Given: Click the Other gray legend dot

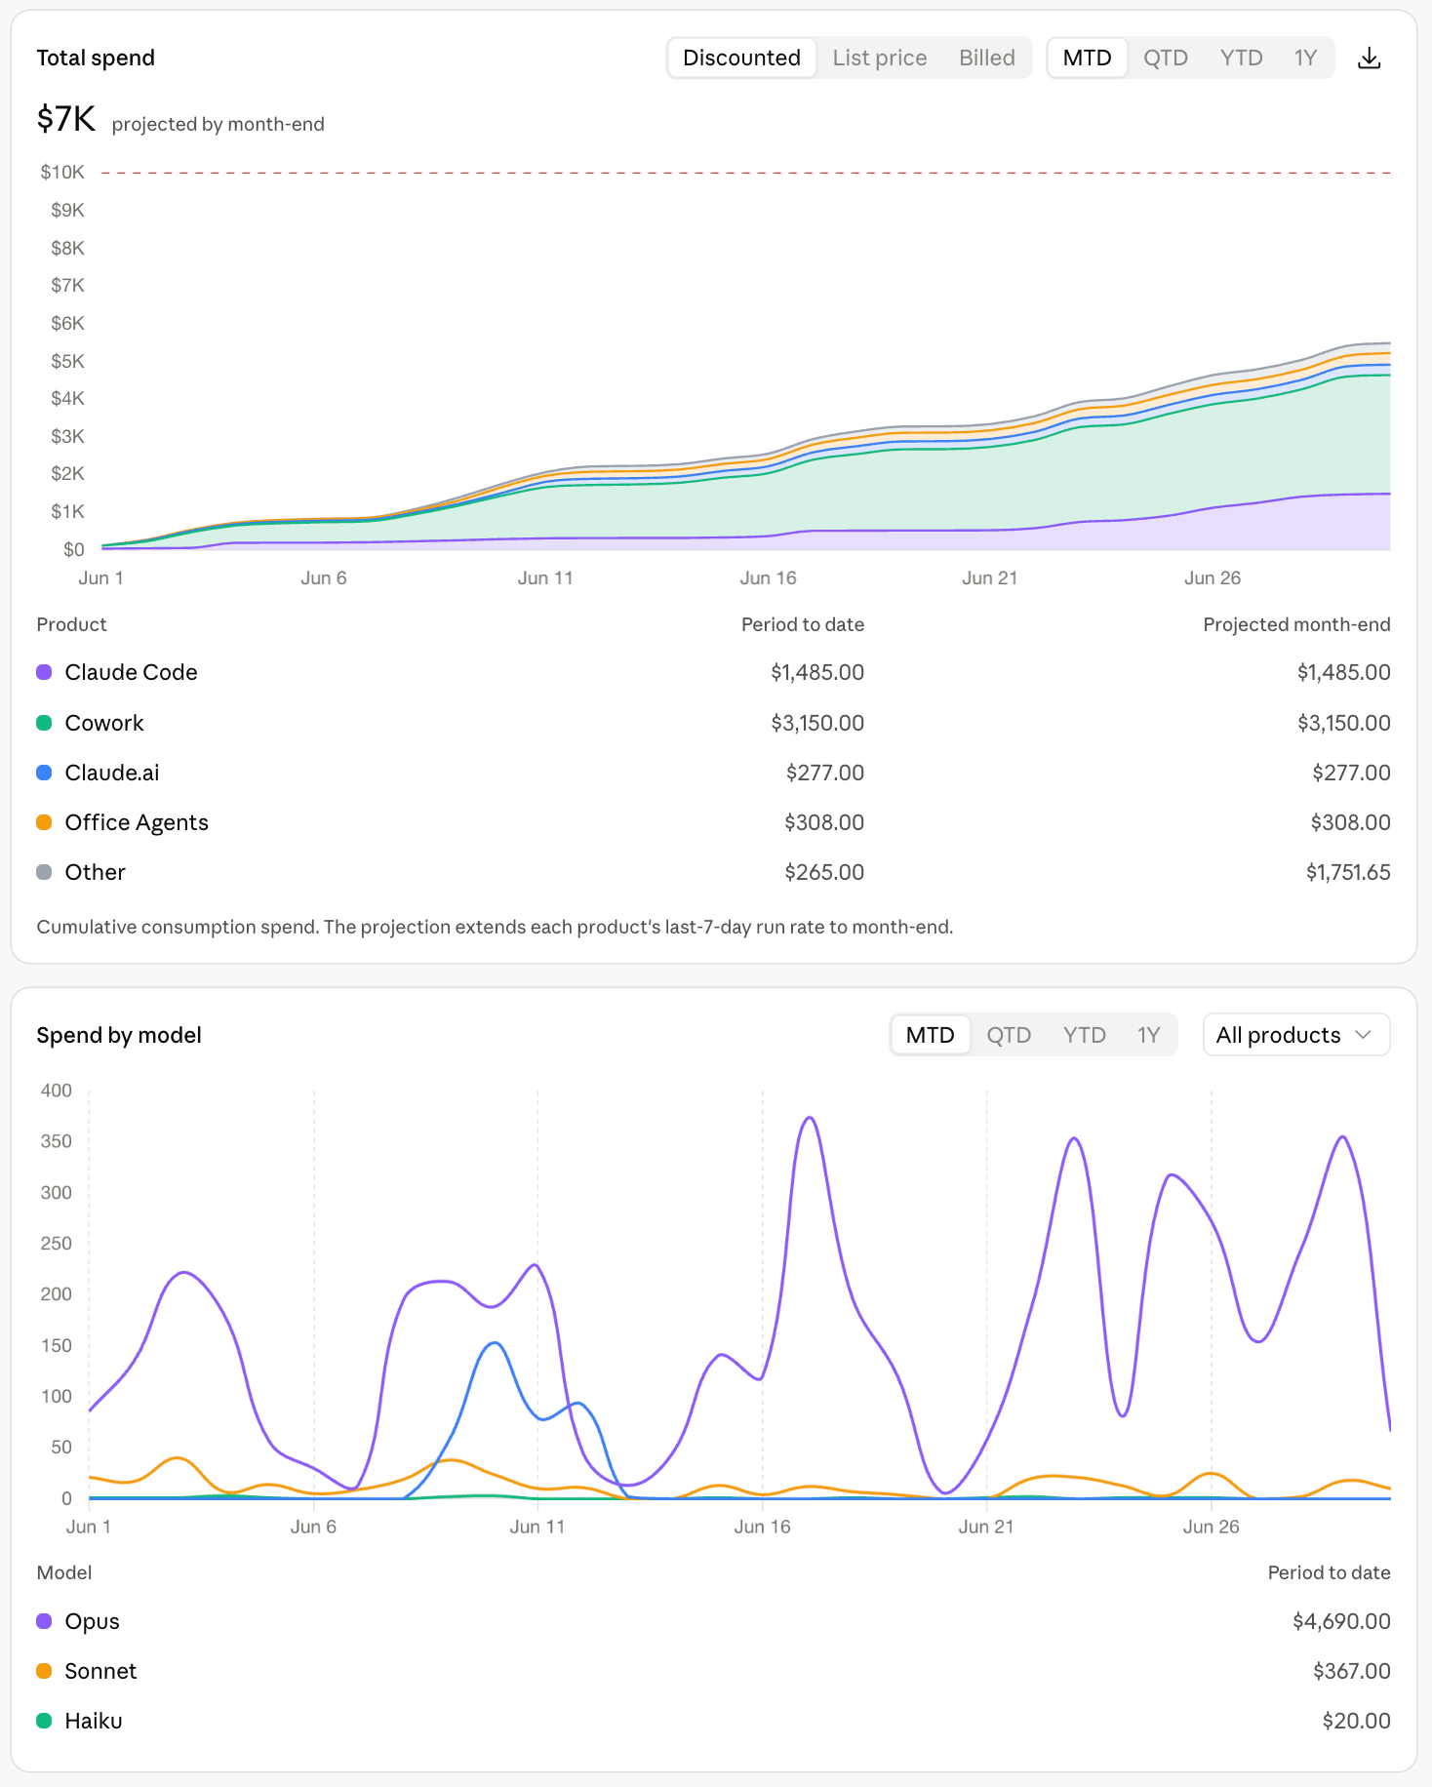Looking at the screenshot, I should (44, 872).
